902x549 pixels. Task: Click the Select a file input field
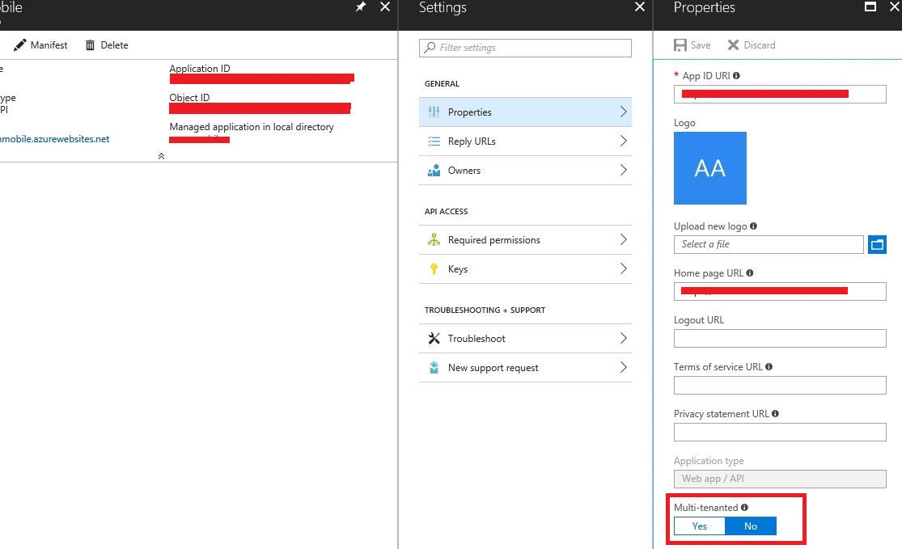[769, 244]
